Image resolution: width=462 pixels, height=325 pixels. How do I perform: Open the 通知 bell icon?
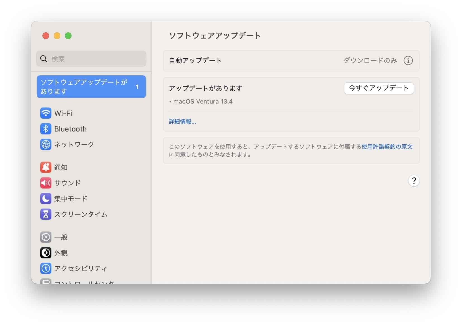(46, 168)
